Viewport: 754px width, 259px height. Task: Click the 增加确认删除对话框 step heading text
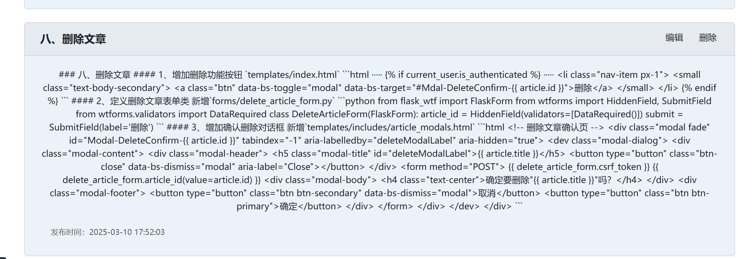click(245, 127)
